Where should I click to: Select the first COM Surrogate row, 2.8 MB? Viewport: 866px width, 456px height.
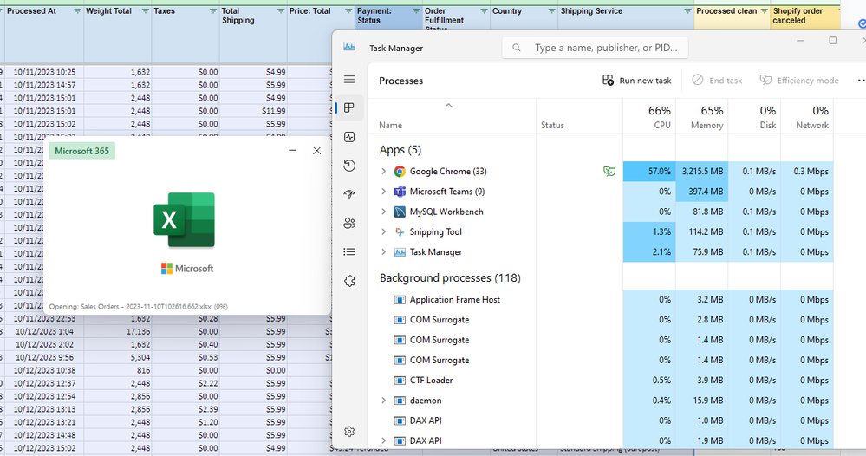601,320
